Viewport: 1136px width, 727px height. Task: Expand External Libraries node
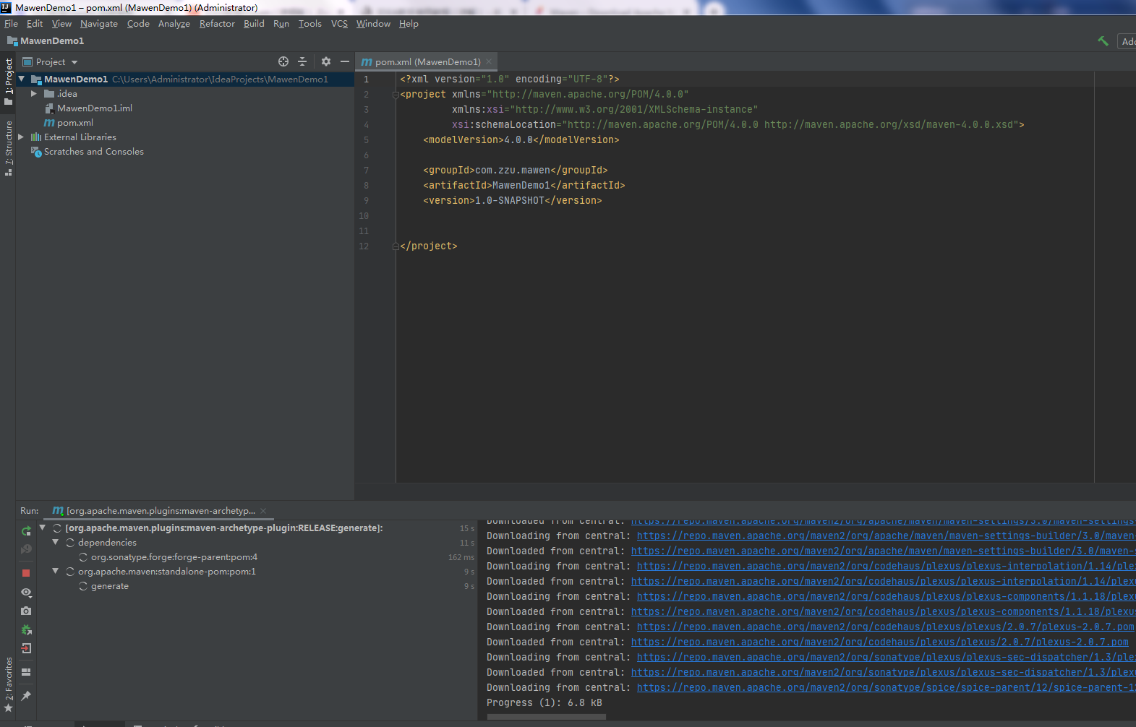click(21, 137)
